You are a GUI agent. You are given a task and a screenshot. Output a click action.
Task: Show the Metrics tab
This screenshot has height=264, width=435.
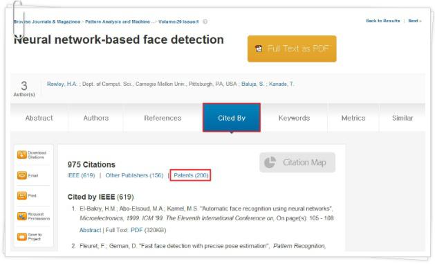353,118
